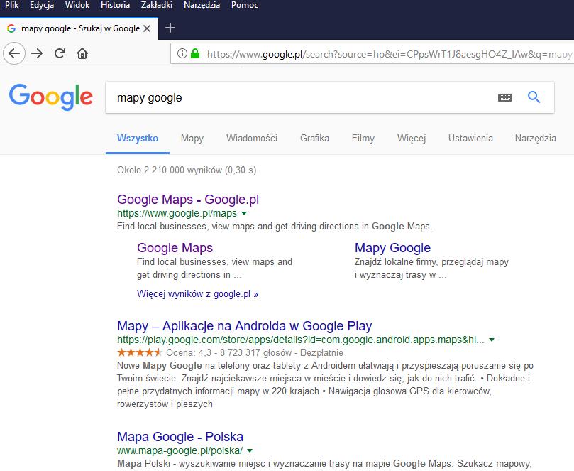Open the 'Google Maps - Google.pl' result
Image resolution: width=574 pixels, height=471 pixels.
click(x=188, y=200)
